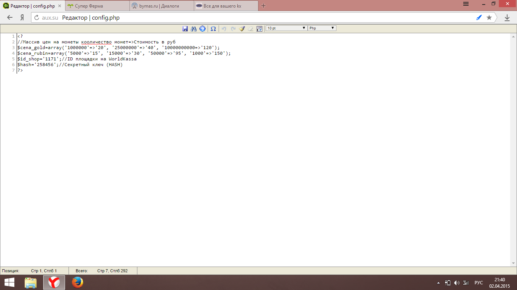Toggle word wrap icon in editor toolbar
Image resolution: width=517 pixels, height=290 pixels.
tap(259, 29)
